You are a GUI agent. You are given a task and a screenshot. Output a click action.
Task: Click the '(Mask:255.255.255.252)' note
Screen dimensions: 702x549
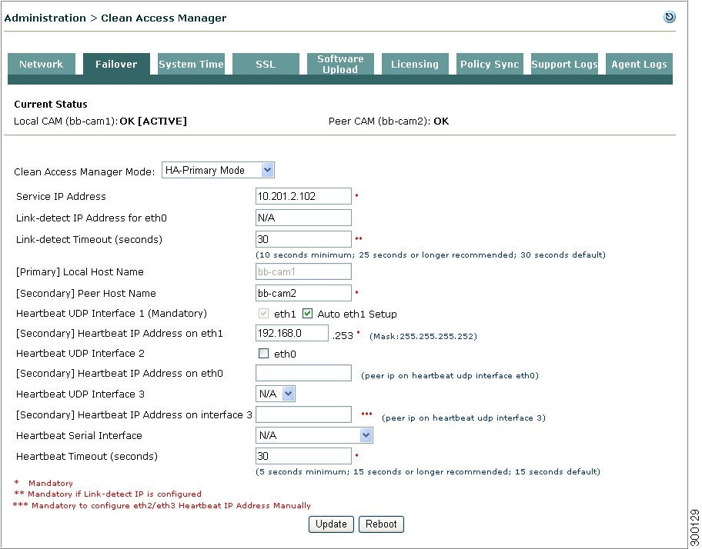[x=423, y=336]
